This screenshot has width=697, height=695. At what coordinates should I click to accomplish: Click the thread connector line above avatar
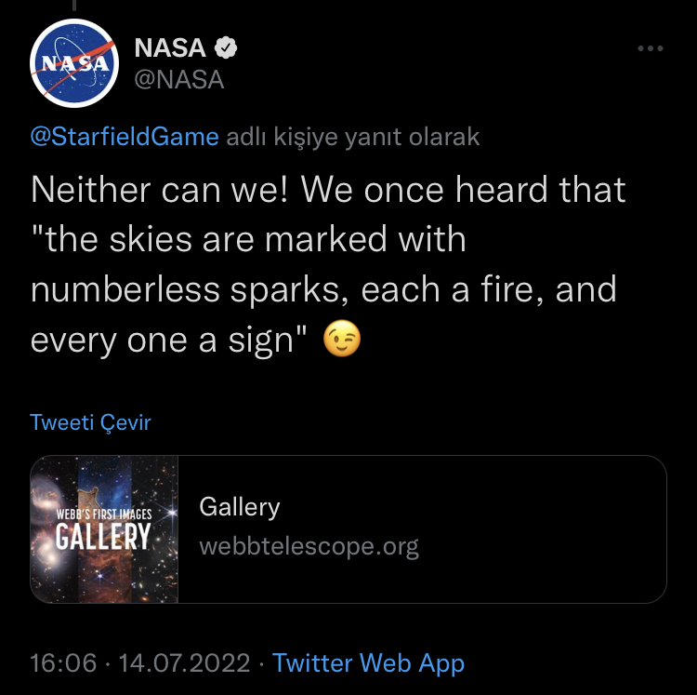pyautogui.click(x=74, y=5)
